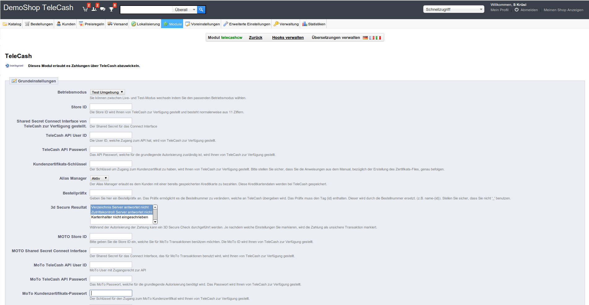Click the DemoShop TeleCash title

pyautogui.click(x=38, y=8)
